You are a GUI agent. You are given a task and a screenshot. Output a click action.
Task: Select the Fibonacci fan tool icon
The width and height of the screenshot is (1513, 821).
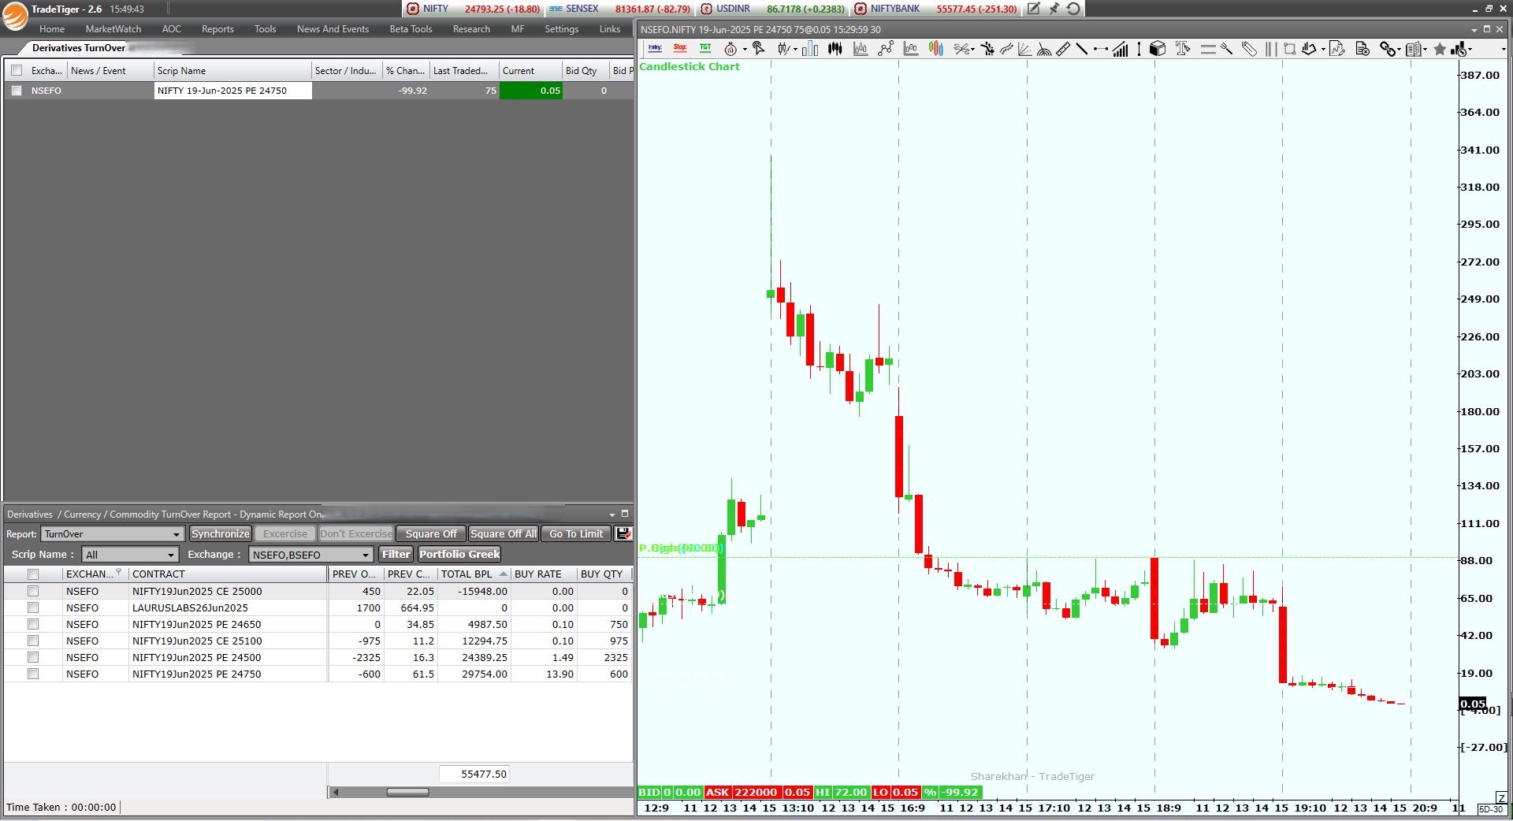point(1025,50)
